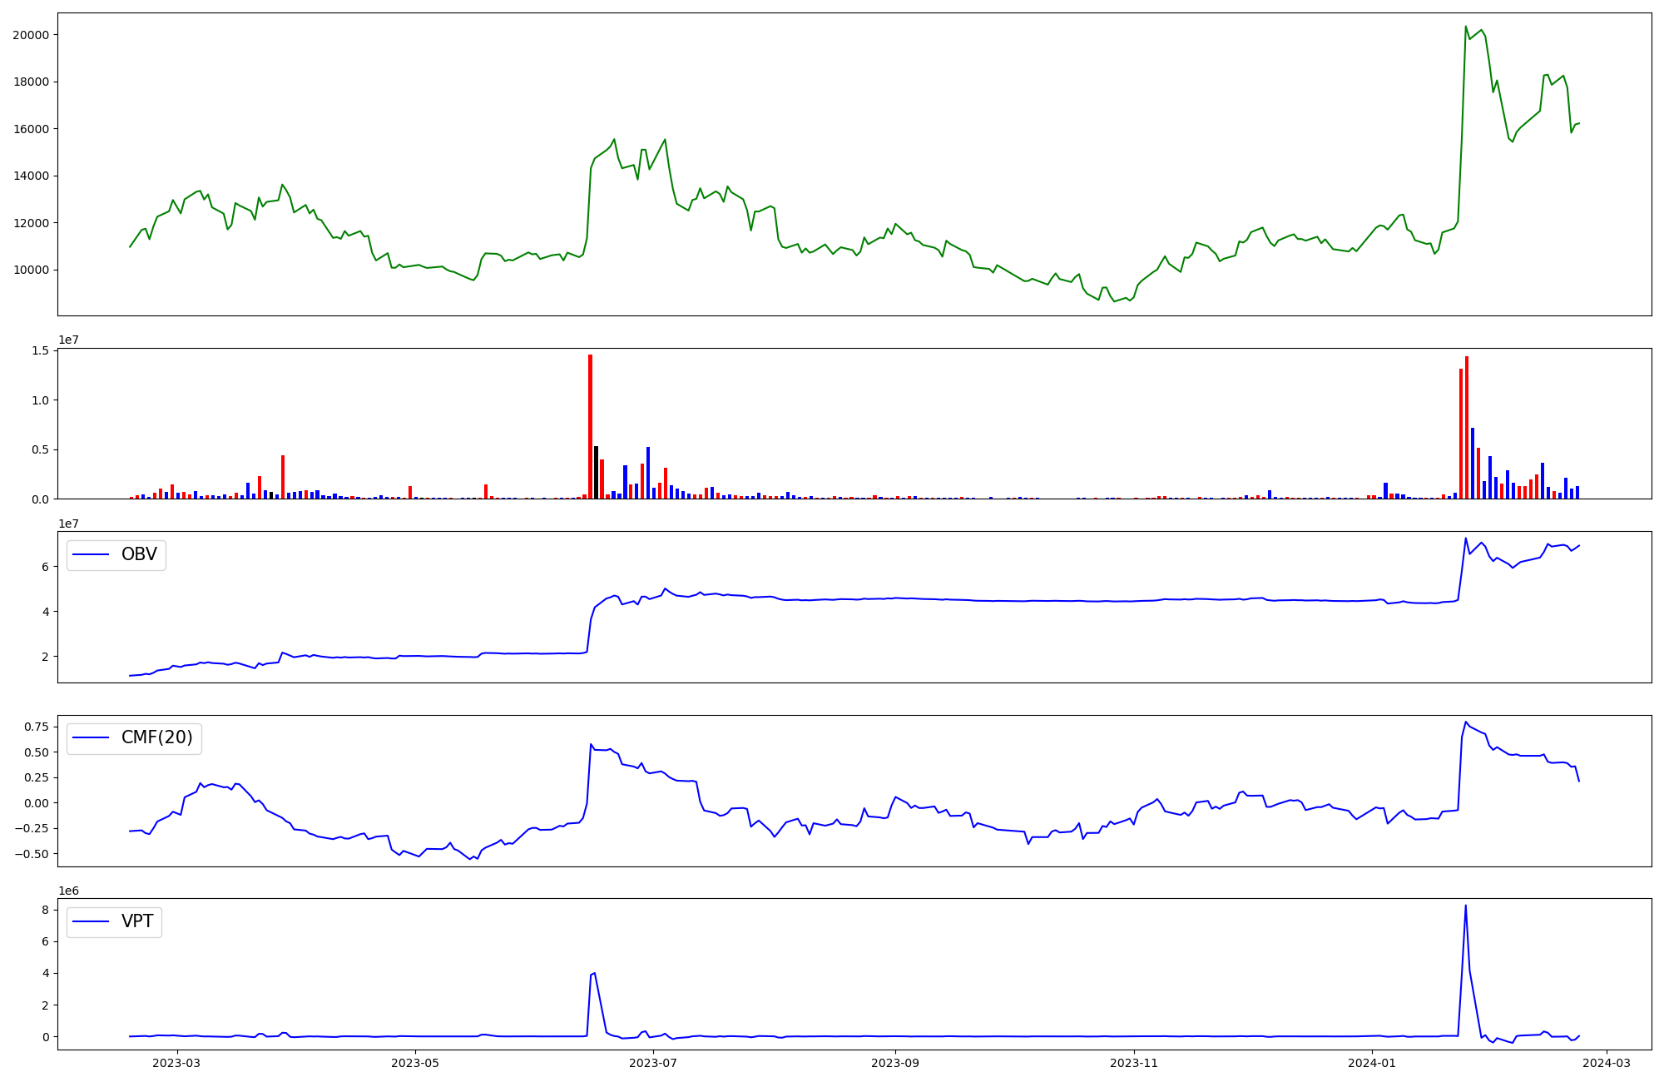1664x1082 pixels.
Task: Click the 2023-11 x-axis date label
Action: pyautogui.click(x=1134, y=1063)
